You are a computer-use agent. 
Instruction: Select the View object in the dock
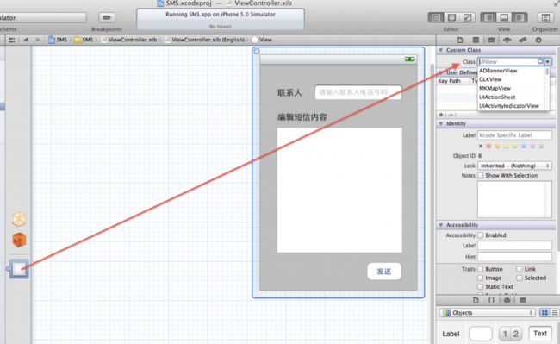point(19,269)
